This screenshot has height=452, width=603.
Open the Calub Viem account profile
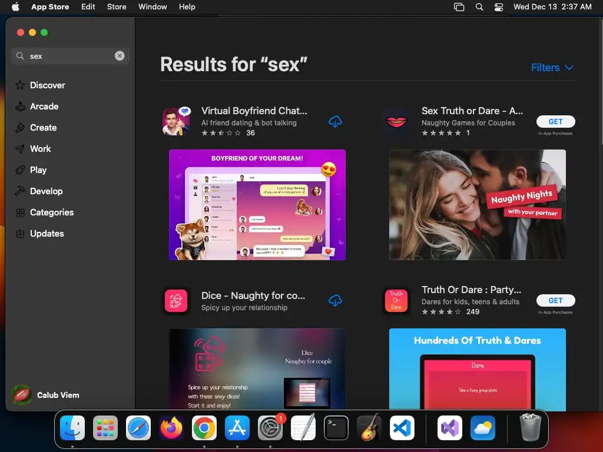(46, 395)
